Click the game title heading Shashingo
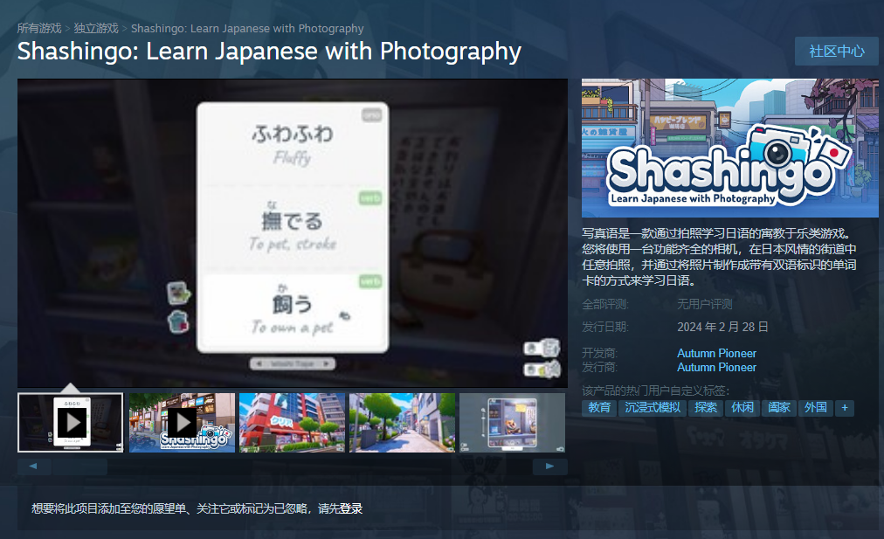The height and width of the screenshot is (539, 884). 270,52
